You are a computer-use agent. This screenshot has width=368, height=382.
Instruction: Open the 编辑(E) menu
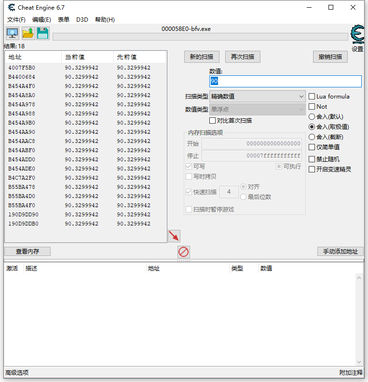[41, 20]
